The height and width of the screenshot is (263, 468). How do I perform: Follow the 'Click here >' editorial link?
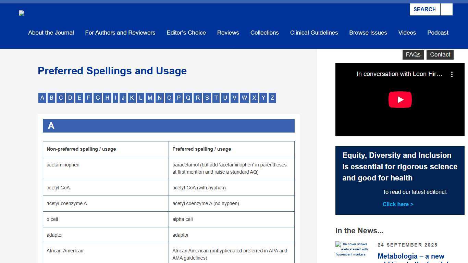click(x=398, y=204)
